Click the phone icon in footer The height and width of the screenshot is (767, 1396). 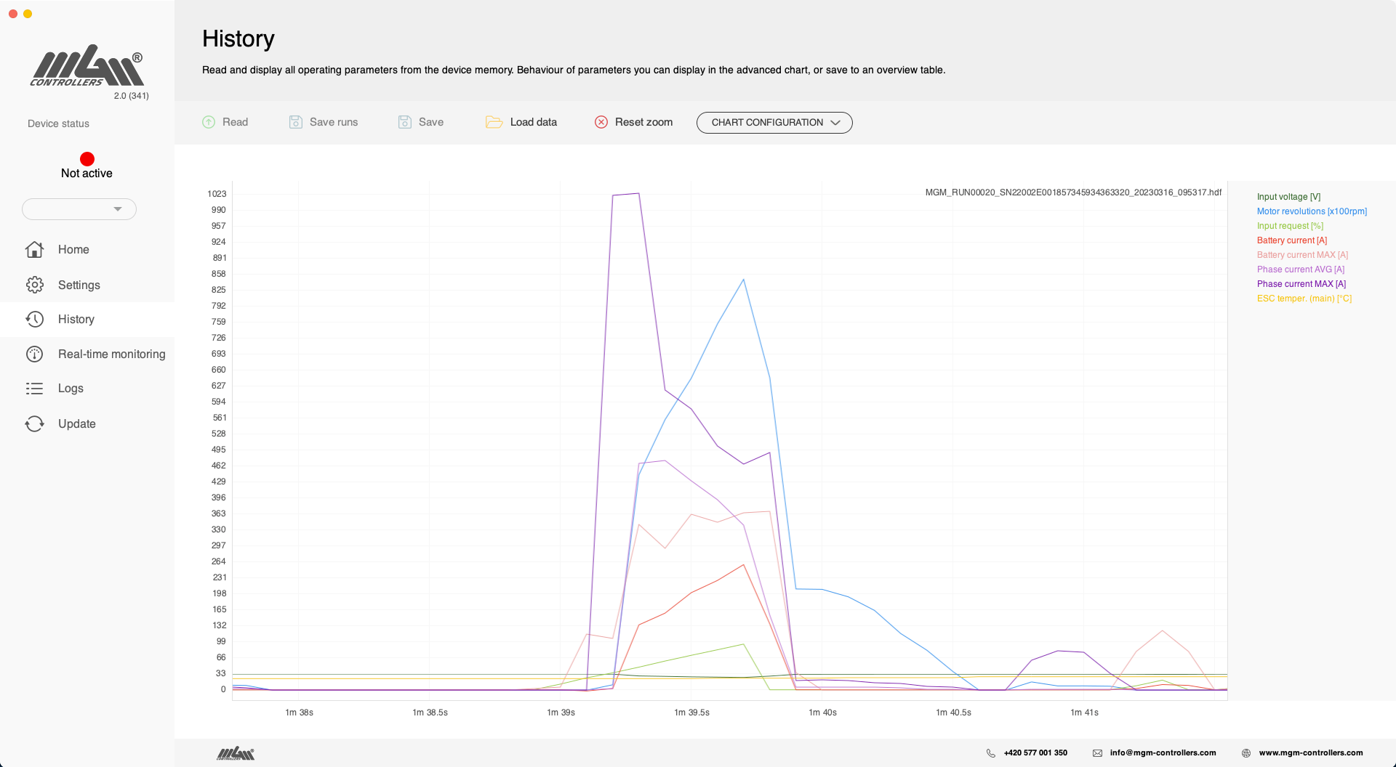pos(990,753)
